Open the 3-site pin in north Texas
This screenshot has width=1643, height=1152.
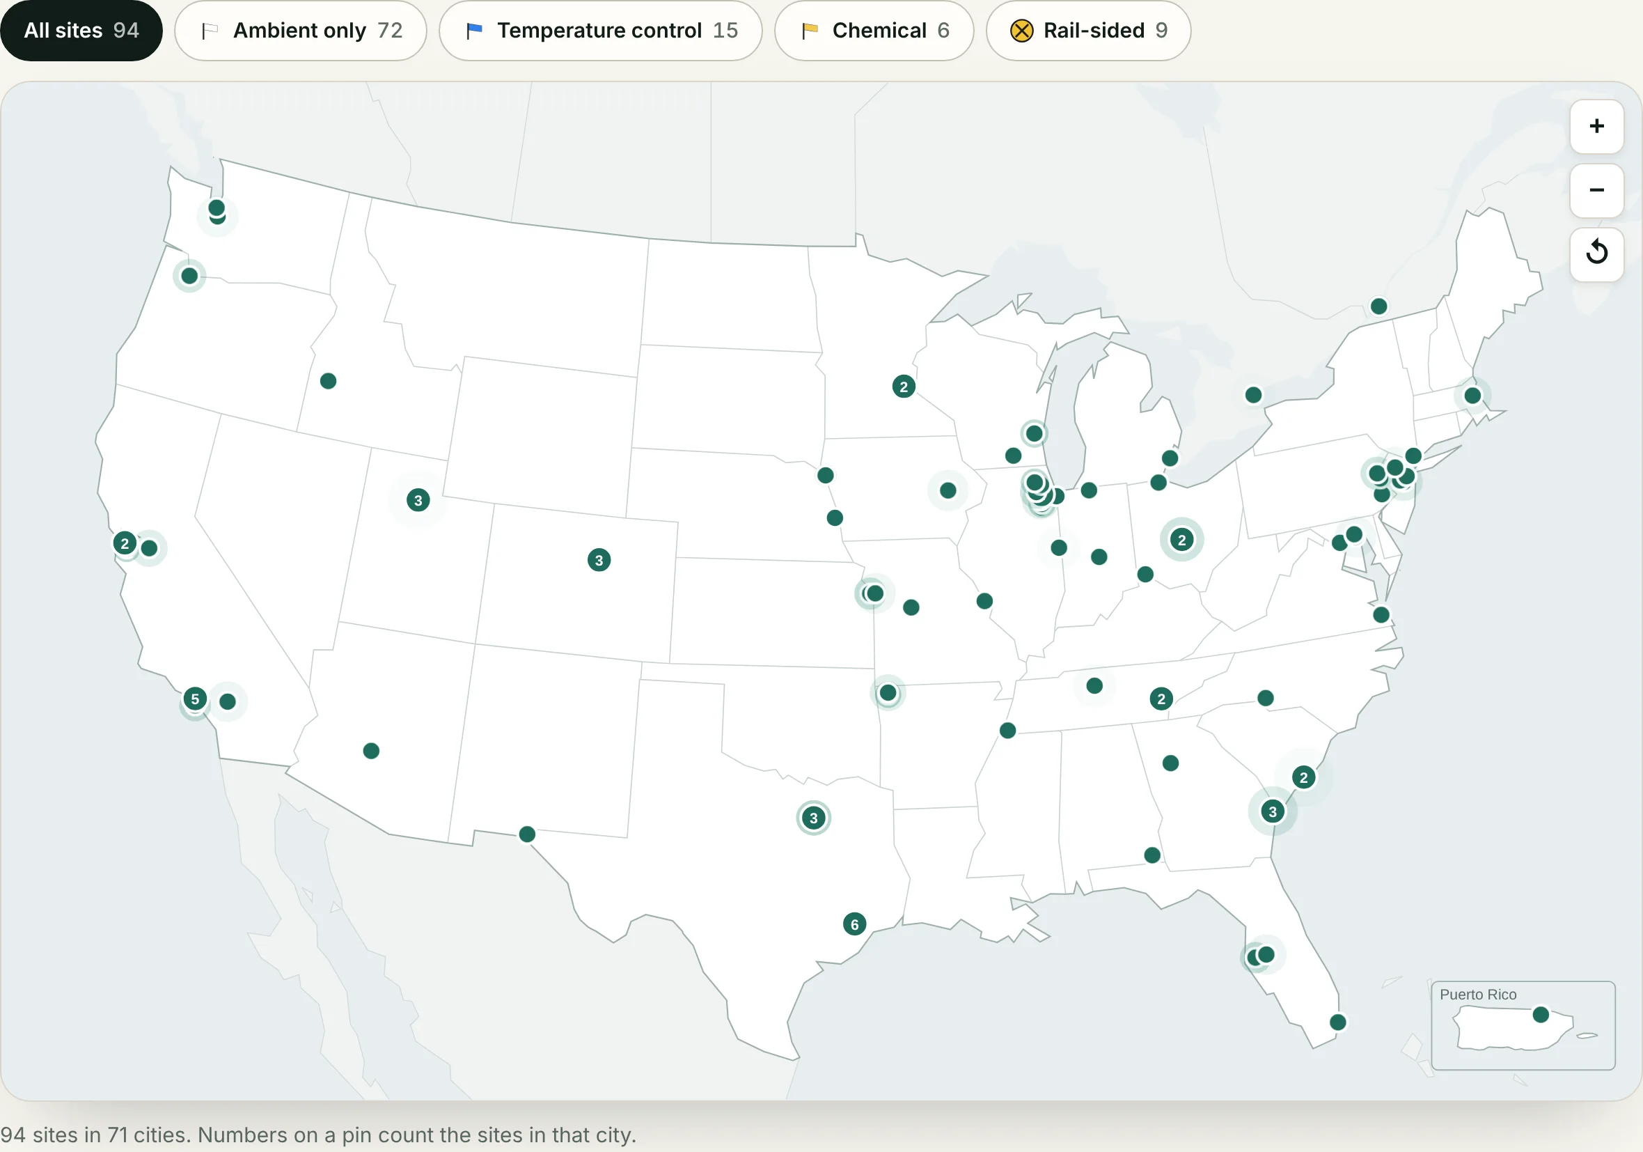814,818
